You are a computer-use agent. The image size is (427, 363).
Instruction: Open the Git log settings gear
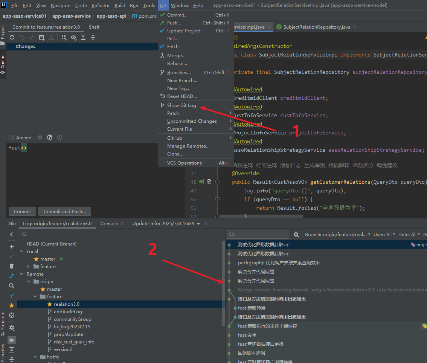(x=296, y=235)
